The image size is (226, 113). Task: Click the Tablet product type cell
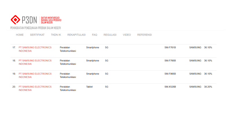tap(89, 87)
